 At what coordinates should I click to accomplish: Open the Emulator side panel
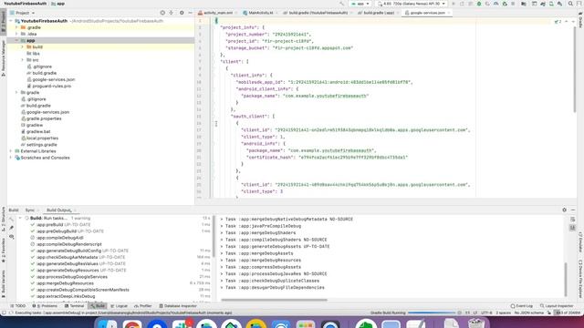580,242
